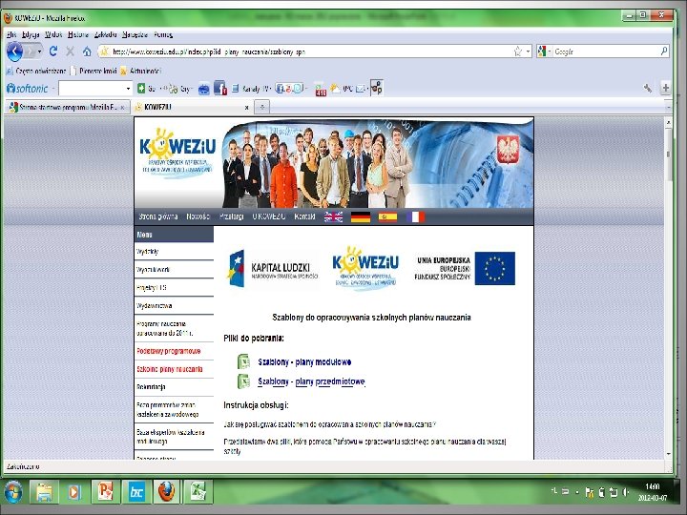Open Firefox from the taskbar
The image size is (687, 515).
[x=166, y=491]
